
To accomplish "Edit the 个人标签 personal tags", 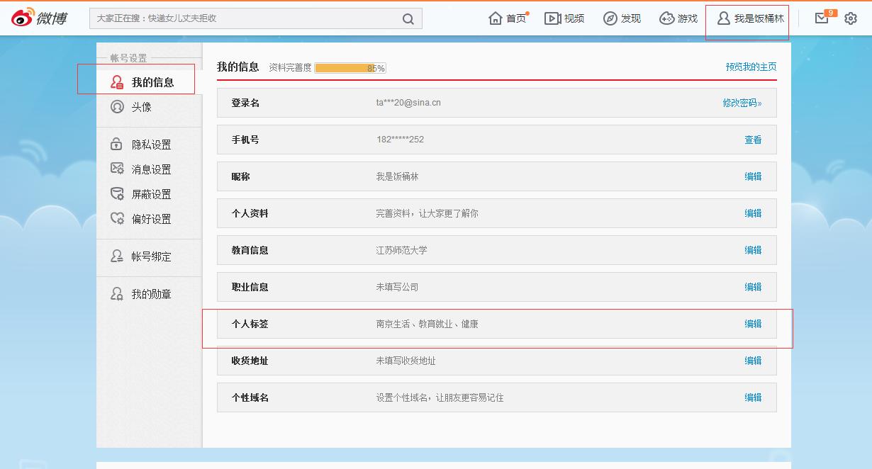I will point(754,323).
